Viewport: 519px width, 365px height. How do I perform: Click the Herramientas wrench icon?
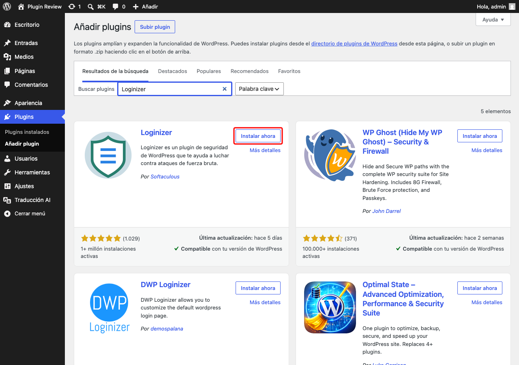click(x=7, y=172)
